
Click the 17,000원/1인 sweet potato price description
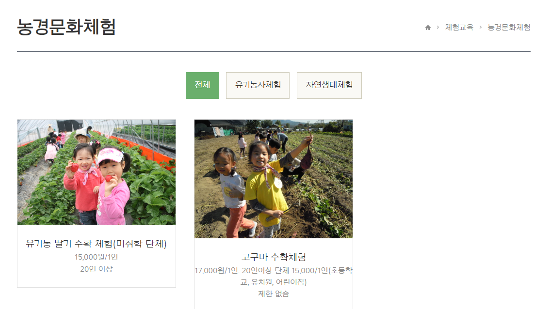click(x=274, y=276)
